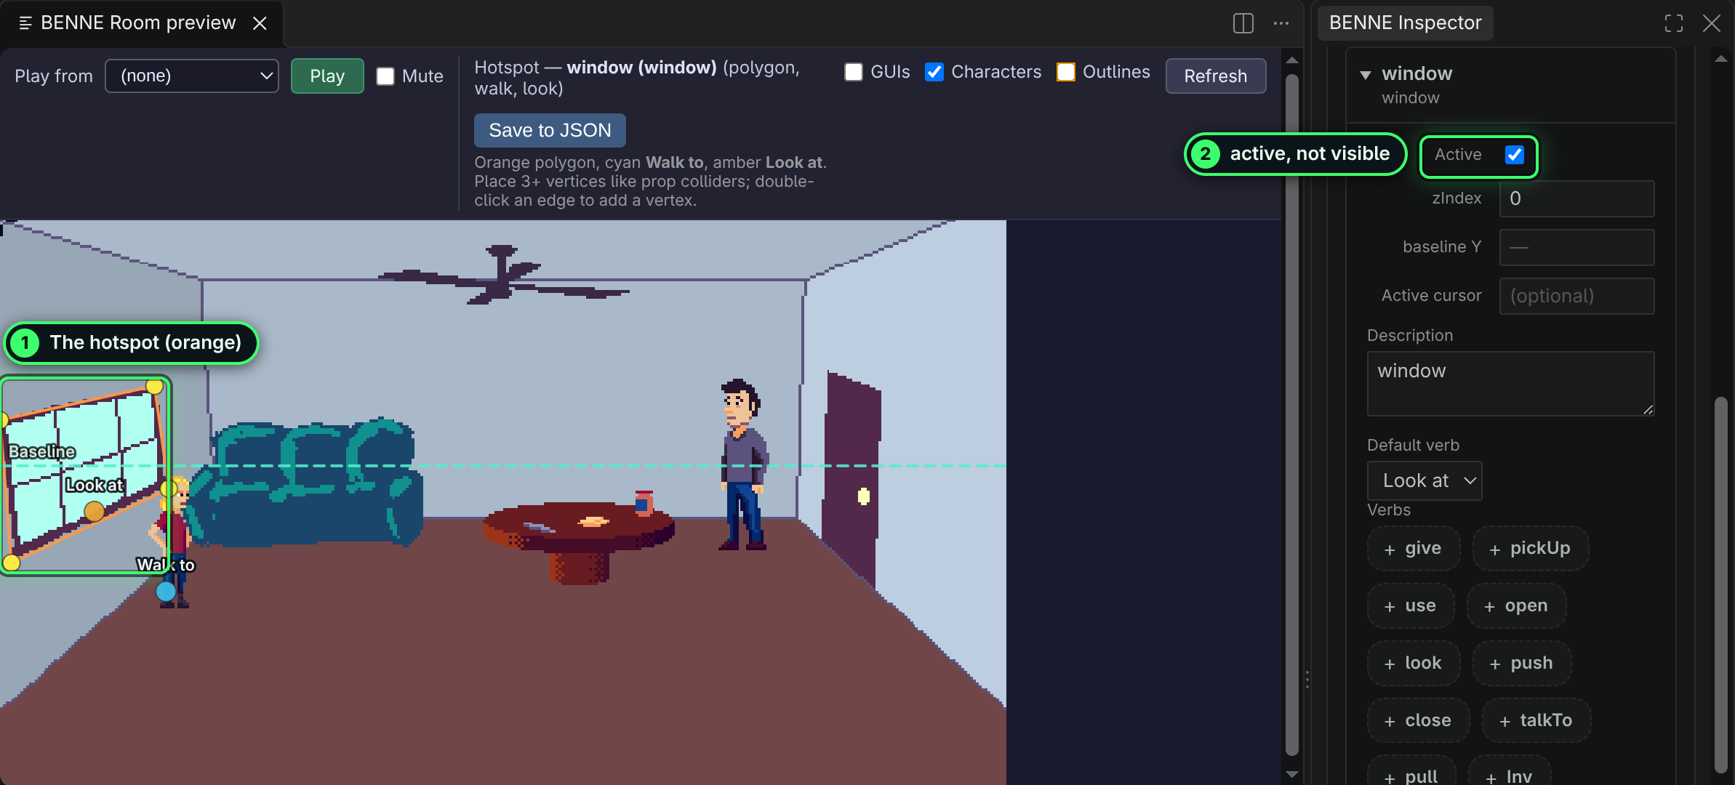Close the BENNE Room preview tab

[260, 23]
